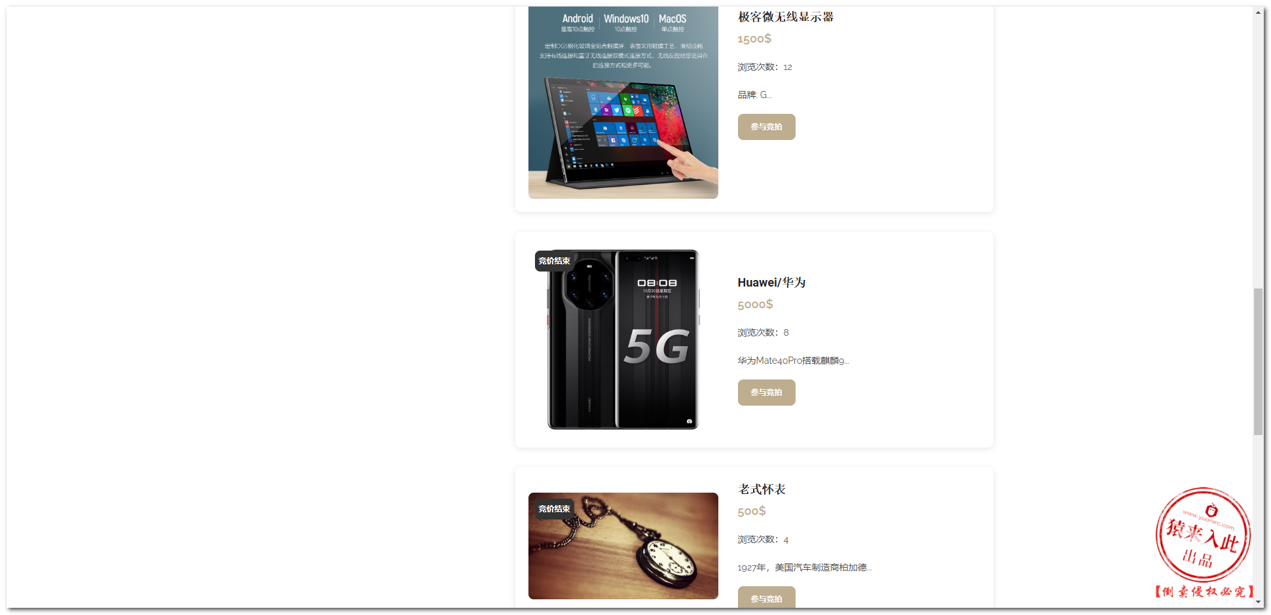Open the 老式怀表 product title
Viewport: 1271px width, 615px height.
(x=762, y=489)
